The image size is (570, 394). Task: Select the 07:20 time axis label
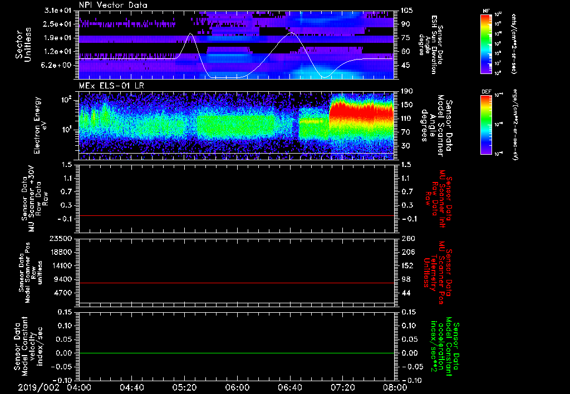342,387
